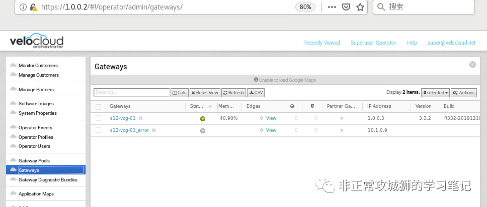This screenshot has height=207, width=487.
Task: Click the globe icon column header
Action: click(x=292, y=106)
